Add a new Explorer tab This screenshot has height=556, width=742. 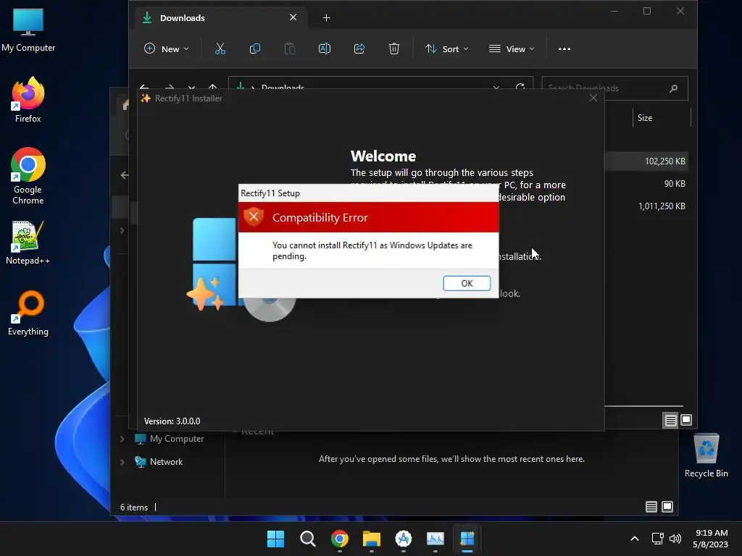pos(327,18)
